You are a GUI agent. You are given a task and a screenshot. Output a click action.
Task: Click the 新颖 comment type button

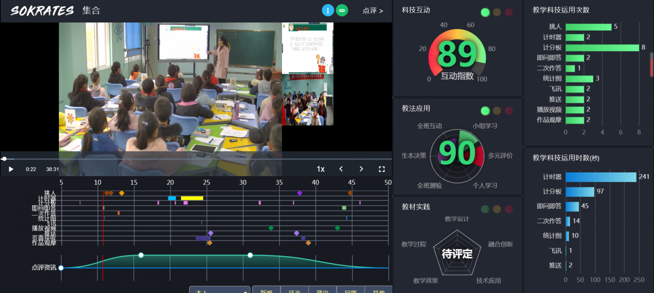pyautogui.click(x=266, y=290)
